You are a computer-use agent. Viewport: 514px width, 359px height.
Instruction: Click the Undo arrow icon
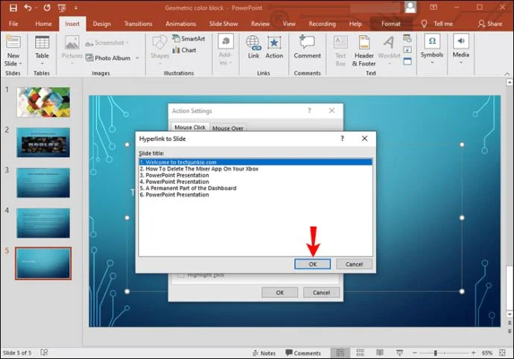tap(28, 7)
